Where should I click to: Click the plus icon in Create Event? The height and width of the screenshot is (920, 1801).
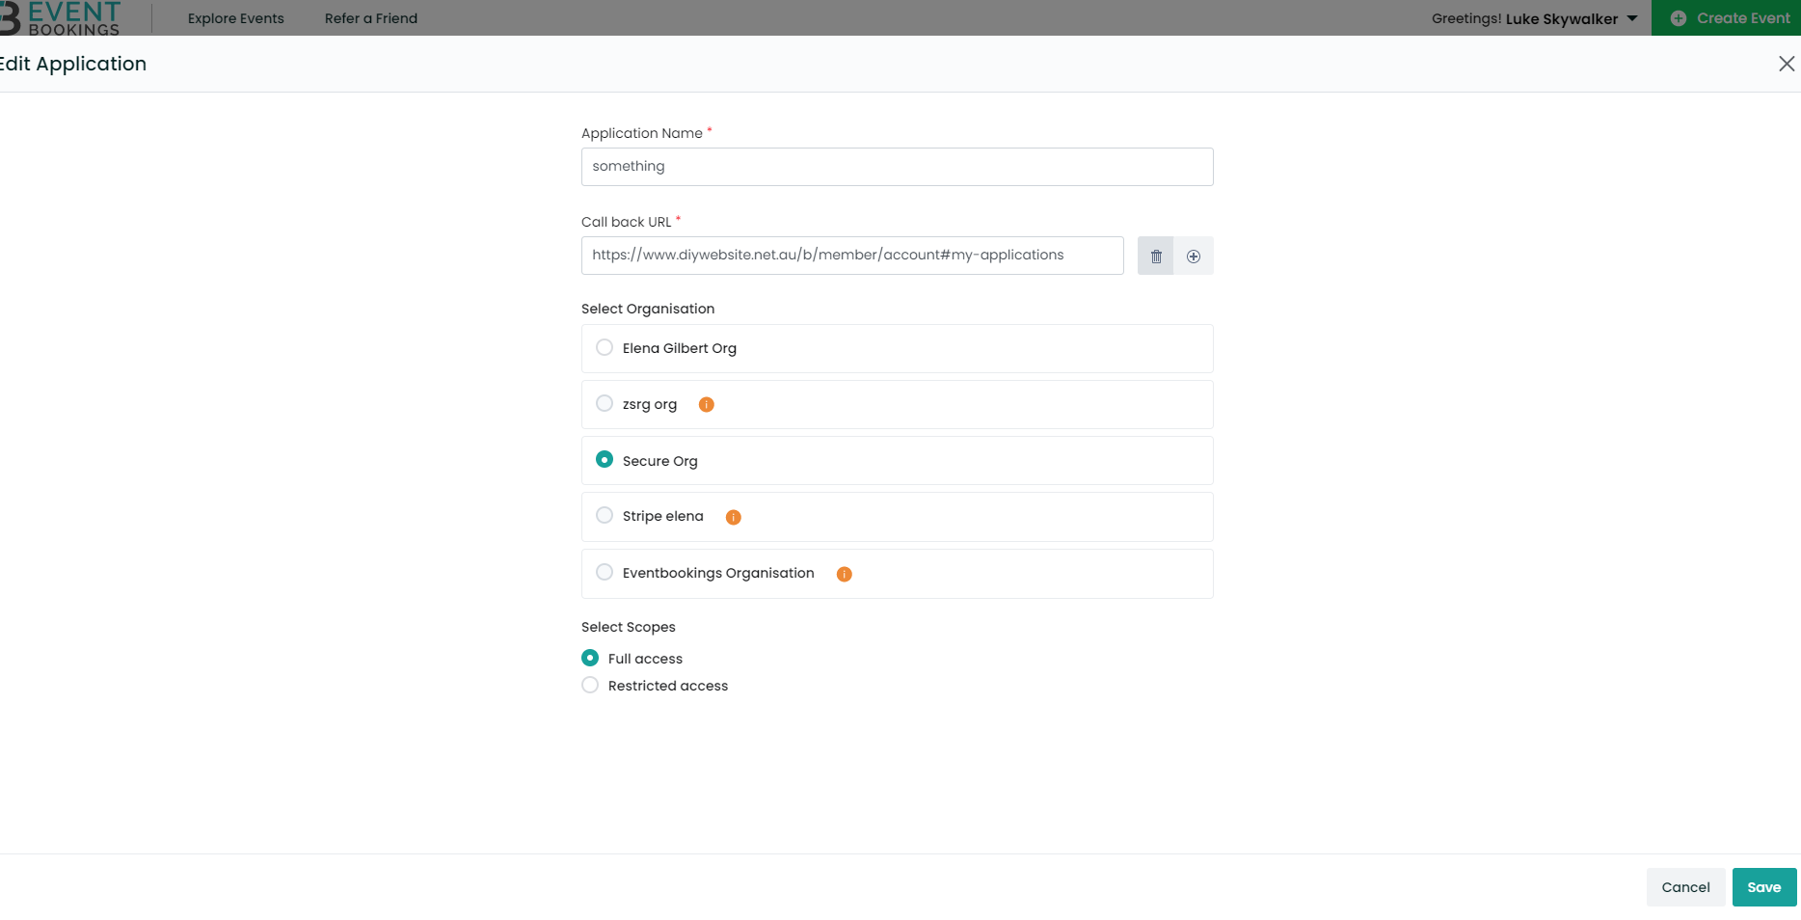[1679, 18]
